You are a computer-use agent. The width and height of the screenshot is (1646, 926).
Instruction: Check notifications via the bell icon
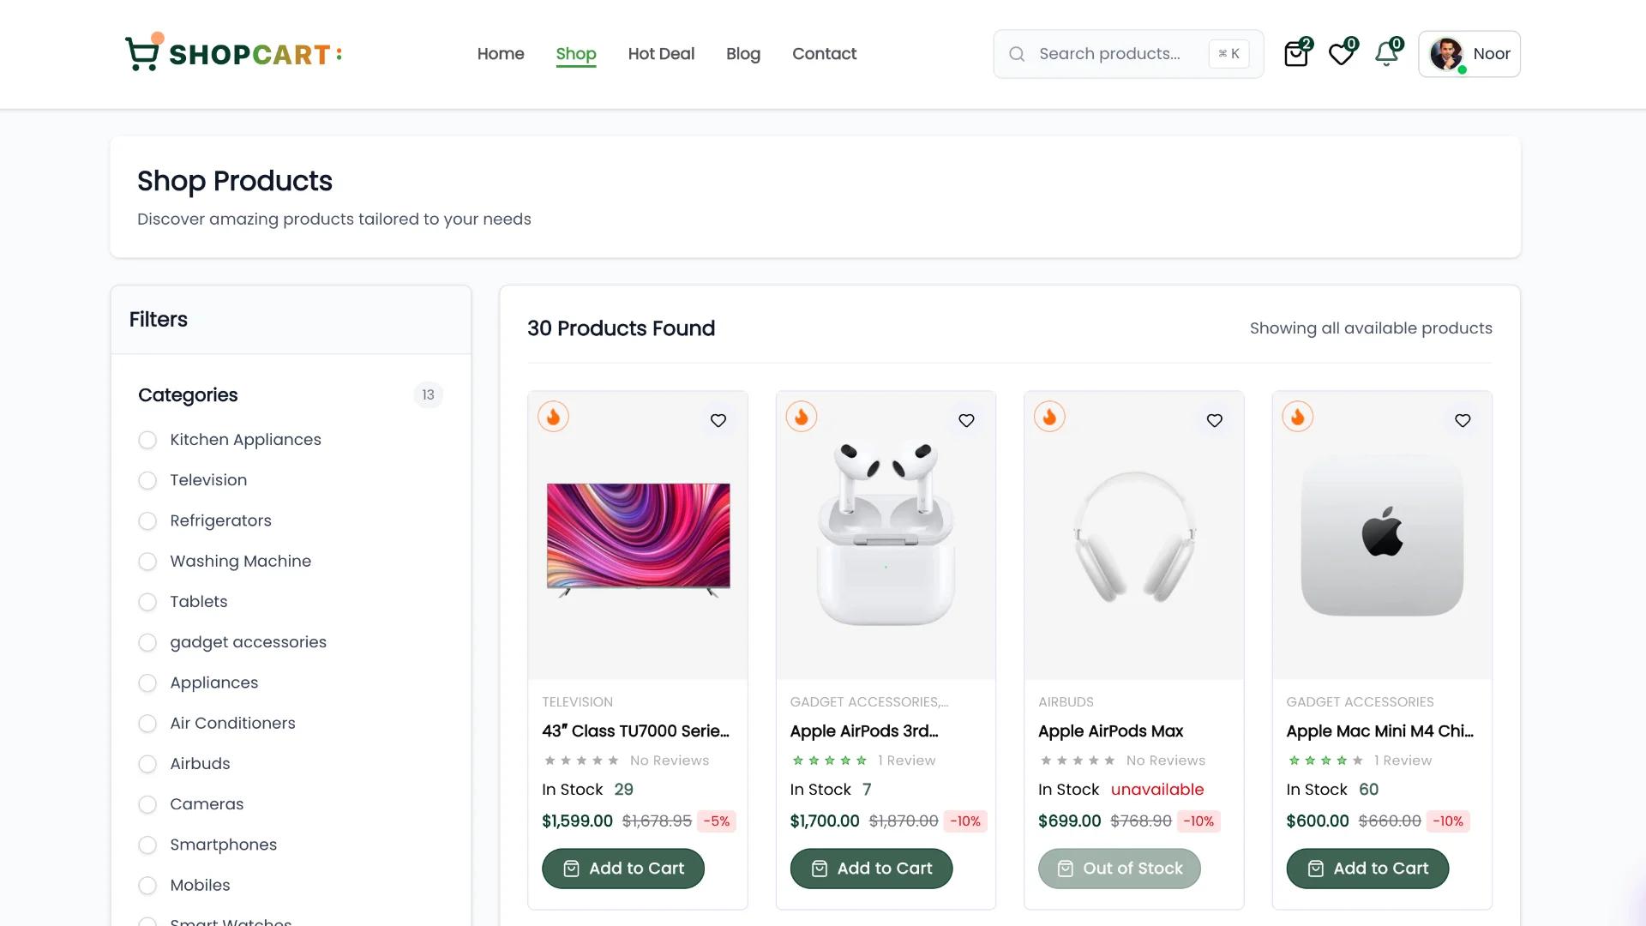(1385, 53)
